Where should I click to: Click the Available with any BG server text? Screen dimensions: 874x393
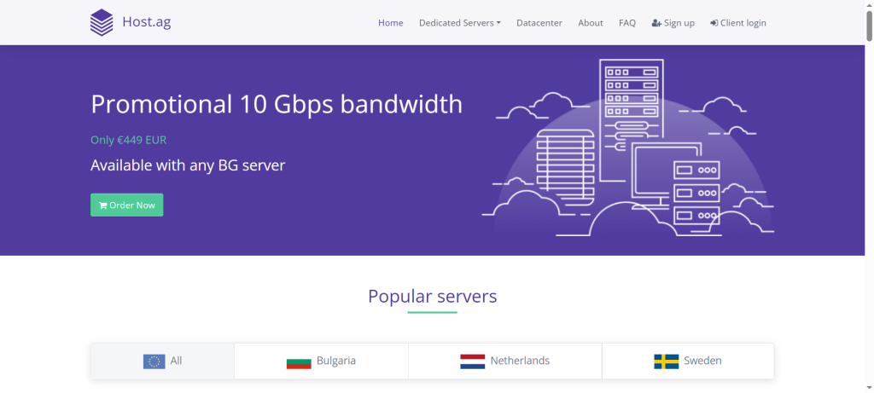pos(188,165)
